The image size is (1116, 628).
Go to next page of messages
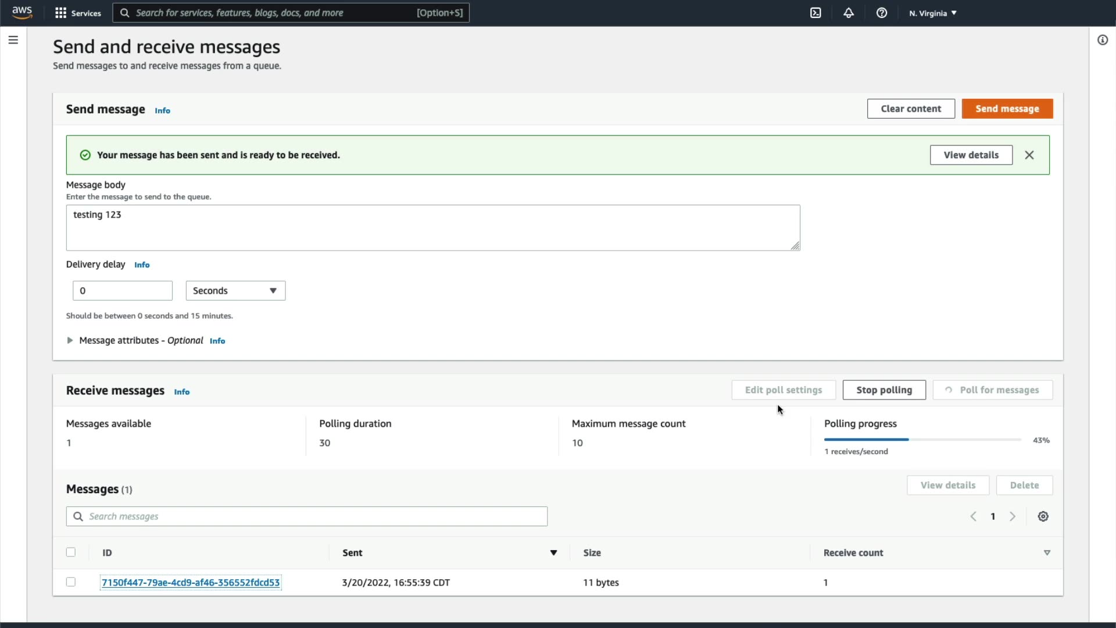coord(1013,516)
